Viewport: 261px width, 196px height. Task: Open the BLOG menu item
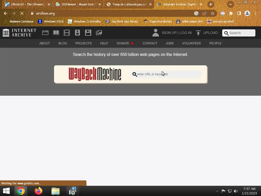point(63,43)
